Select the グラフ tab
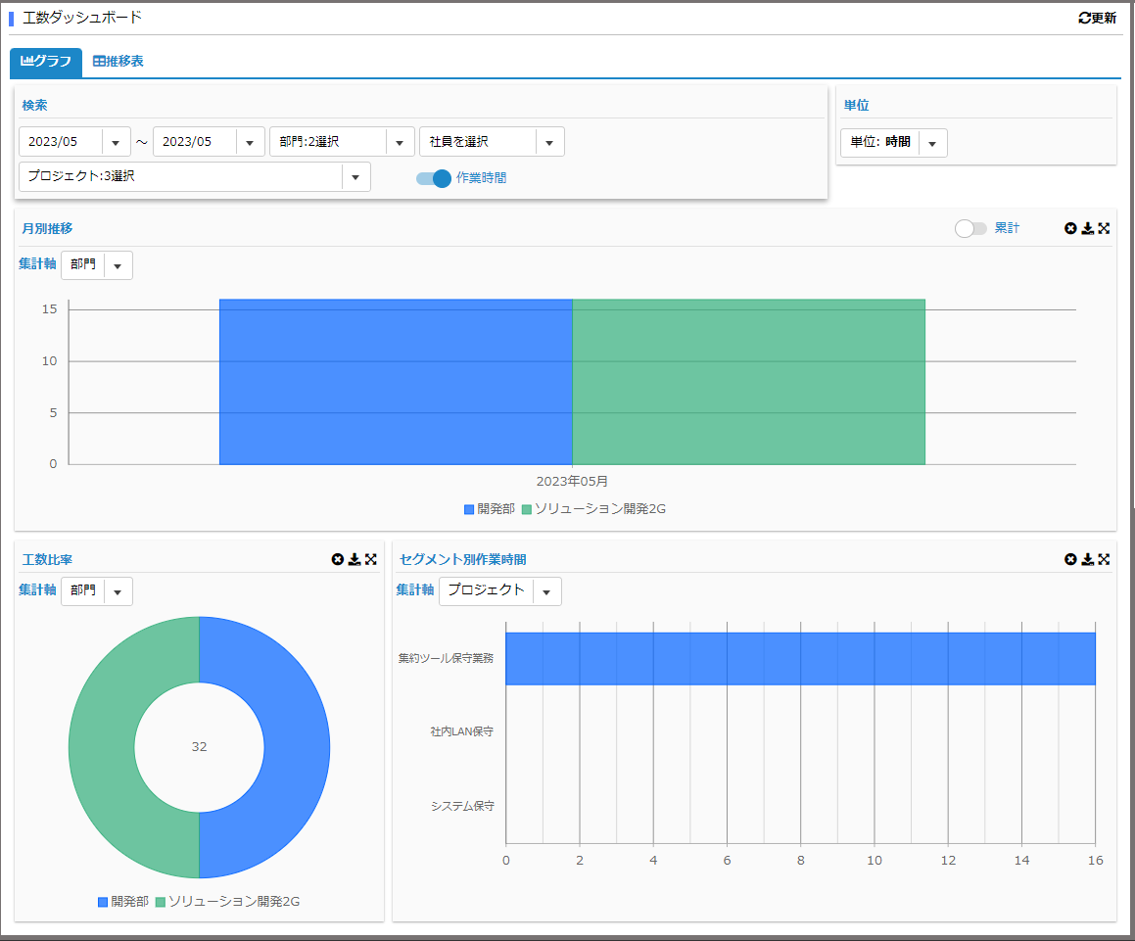This screenshot has height=941, width=1135. click(x=46, y=62)
